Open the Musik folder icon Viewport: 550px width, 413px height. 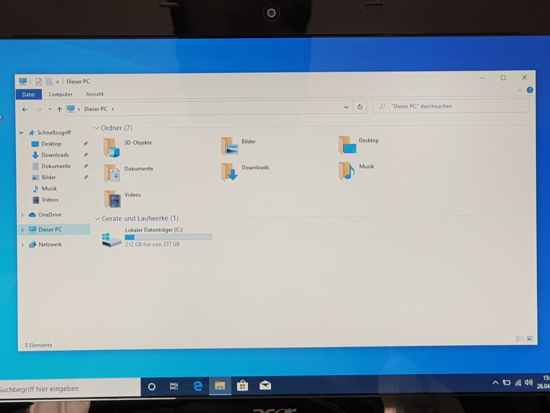pos(346,171)
